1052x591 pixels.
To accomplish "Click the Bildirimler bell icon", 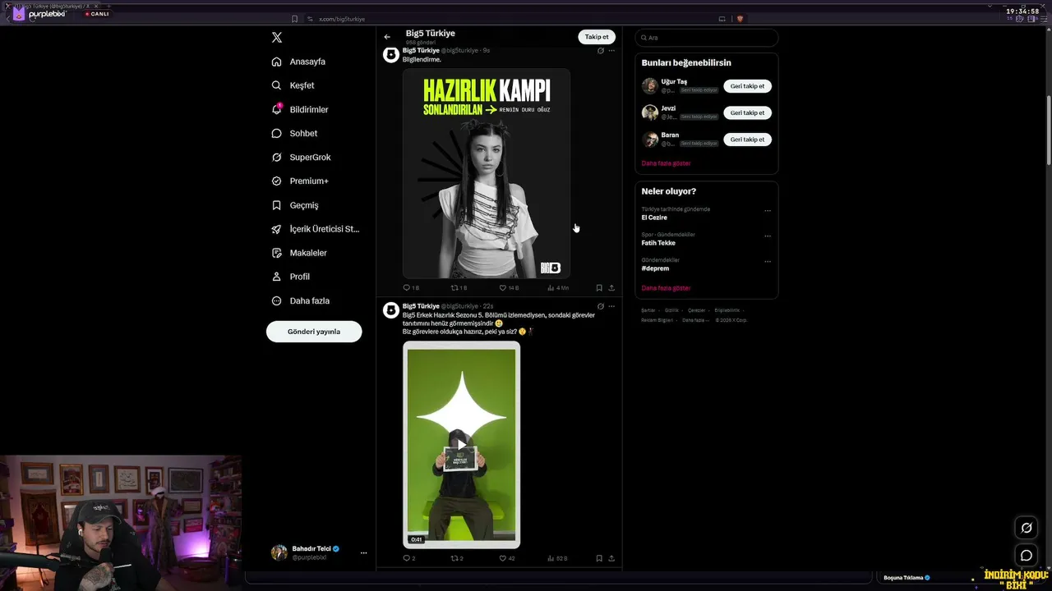I will click(x=276, y=109).
